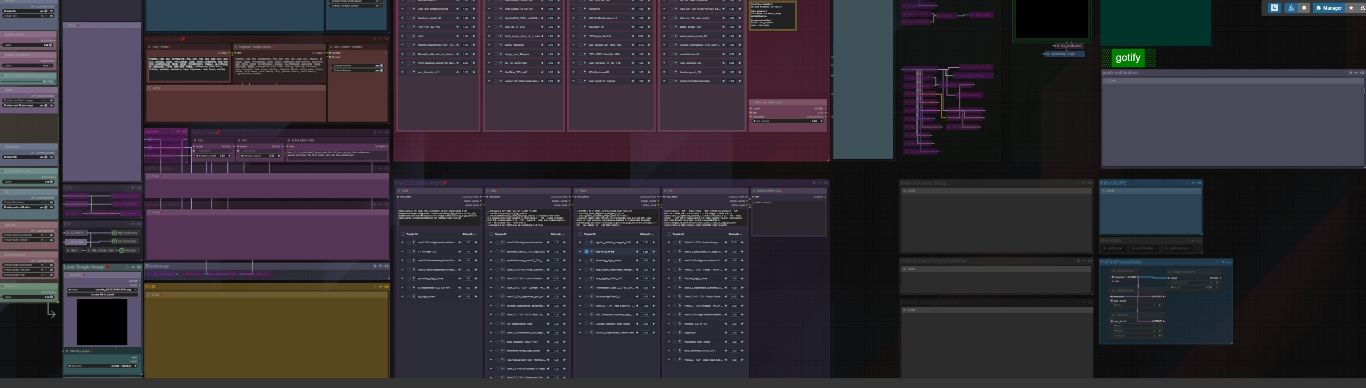Toggle the eye icon on Wan2.2 LoRAs [High] group
The width and height of the screenshot is (1366, 388).
[826, 183]
